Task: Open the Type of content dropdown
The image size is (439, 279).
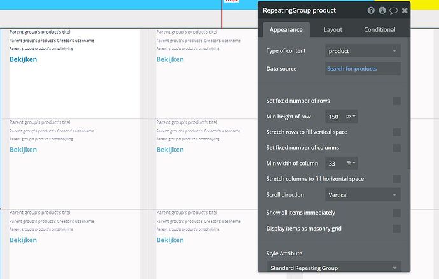Action: [x=363, y=51]
